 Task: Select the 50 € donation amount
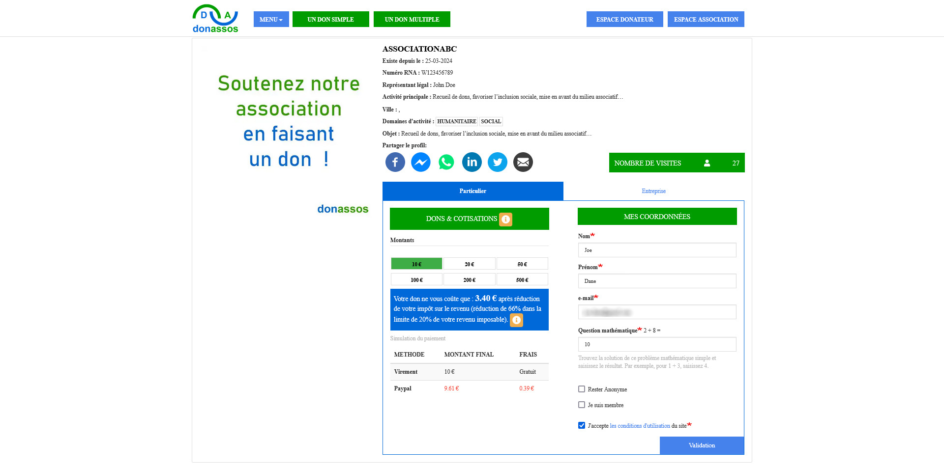pos(522,264)
